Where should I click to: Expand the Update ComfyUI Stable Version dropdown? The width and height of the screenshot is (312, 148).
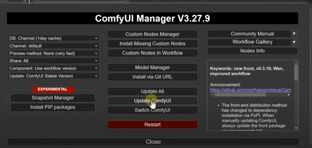click(x=54, y=76)
